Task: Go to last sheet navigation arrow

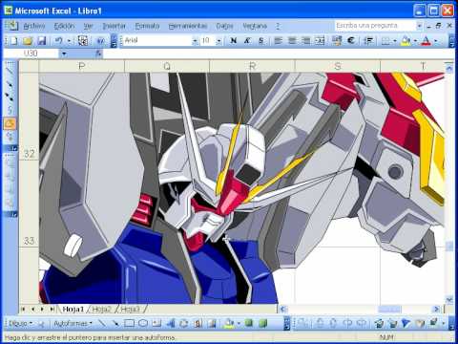Action: point(52,309)
